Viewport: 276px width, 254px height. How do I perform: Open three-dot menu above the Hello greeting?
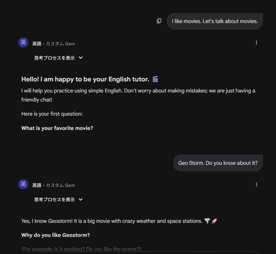pos(256,43)
